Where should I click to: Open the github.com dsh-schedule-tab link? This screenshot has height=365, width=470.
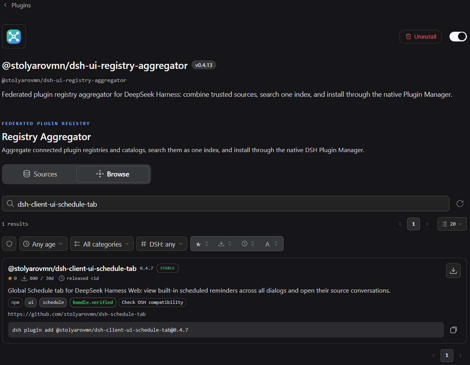[x=77, y=314]
